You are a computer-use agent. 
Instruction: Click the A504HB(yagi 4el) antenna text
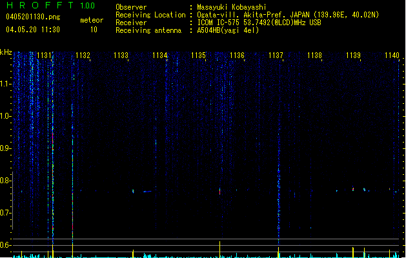tap(228, 30)
